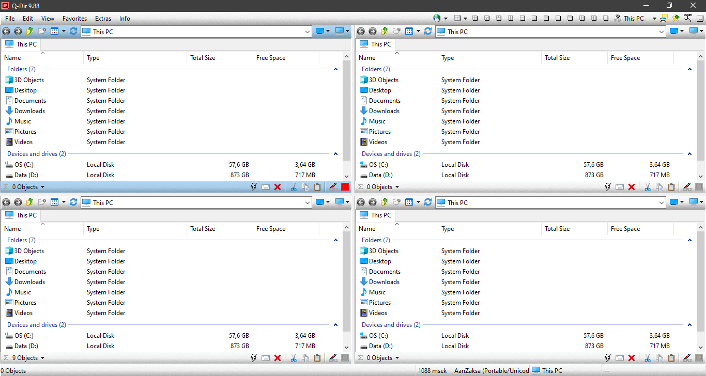
Task: Click the Total Size column header in the lower-left pane
Action: (220, 229)
